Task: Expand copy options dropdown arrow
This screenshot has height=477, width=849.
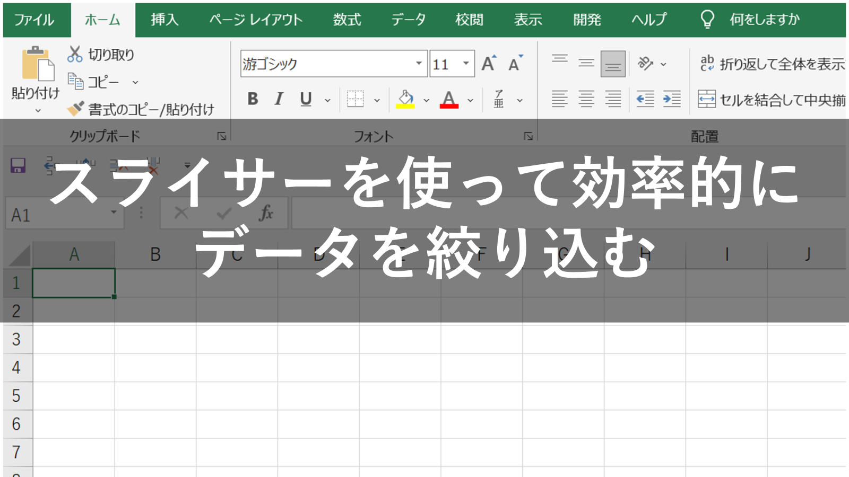Action: click(135, 82)
